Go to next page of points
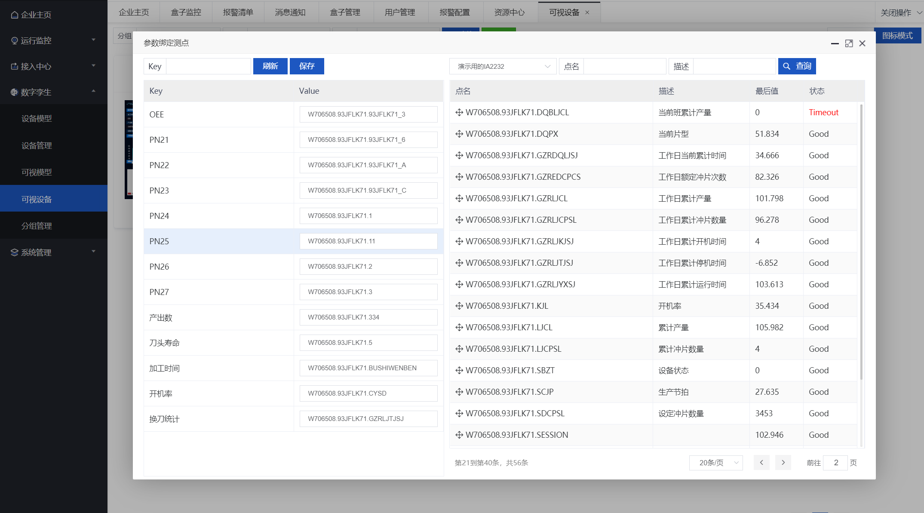924x513 pixels. tap(783, 463)
